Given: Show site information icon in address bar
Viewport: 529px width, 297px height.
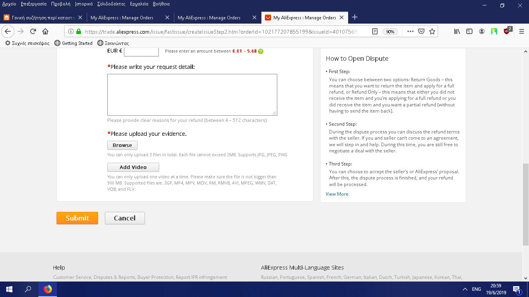Looking at the screenshot, I should tap(71, 31).
